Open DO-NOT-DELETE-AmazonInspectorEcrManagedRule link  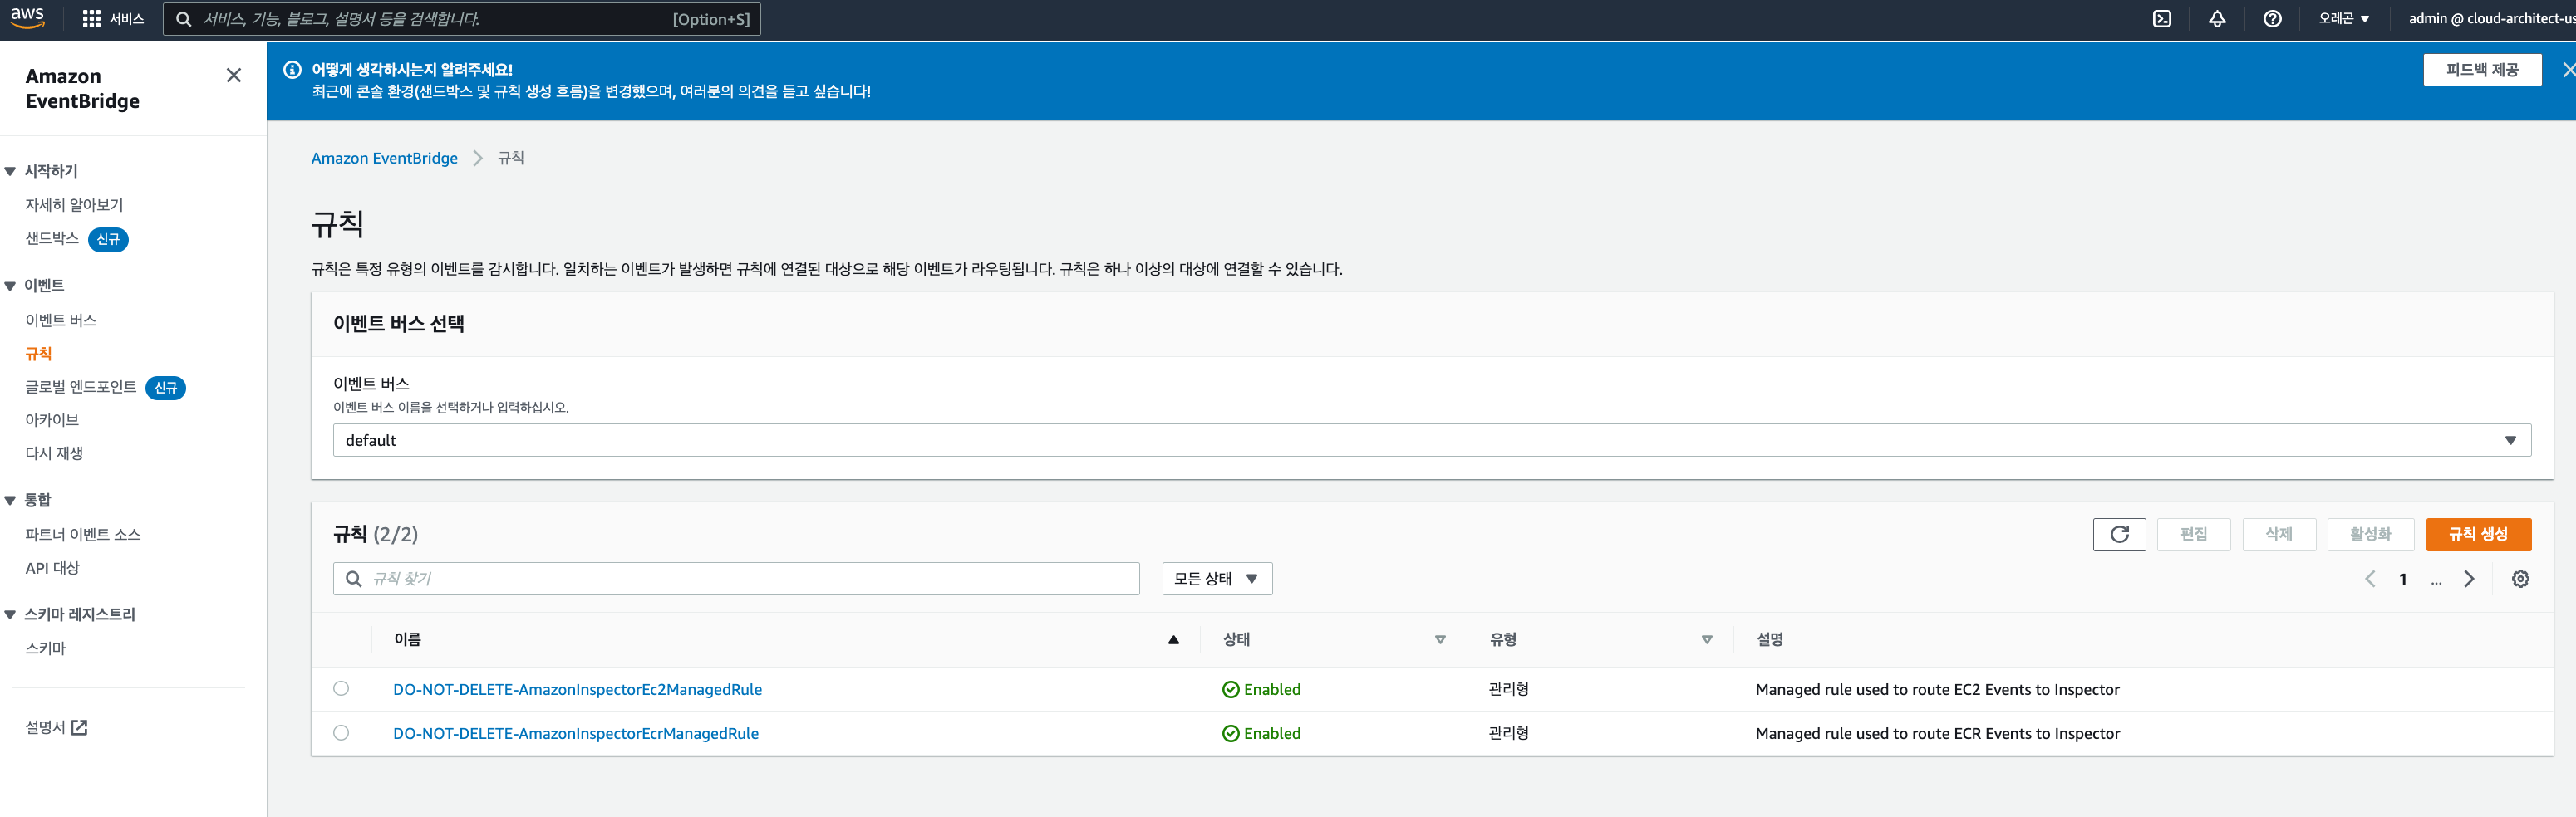[576, 733]
